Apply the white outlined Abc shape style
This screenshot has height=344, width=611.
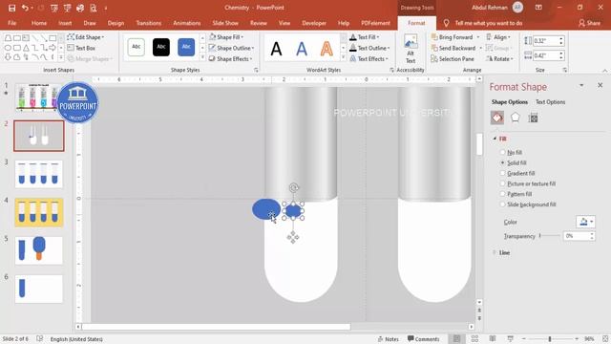[136, 47]
